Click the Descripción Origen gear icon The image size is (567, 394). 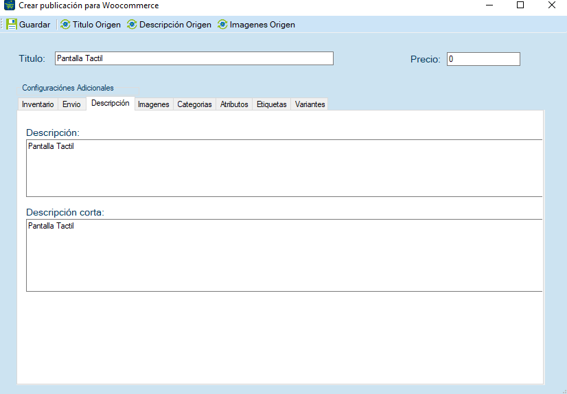(x=132, y=25)
